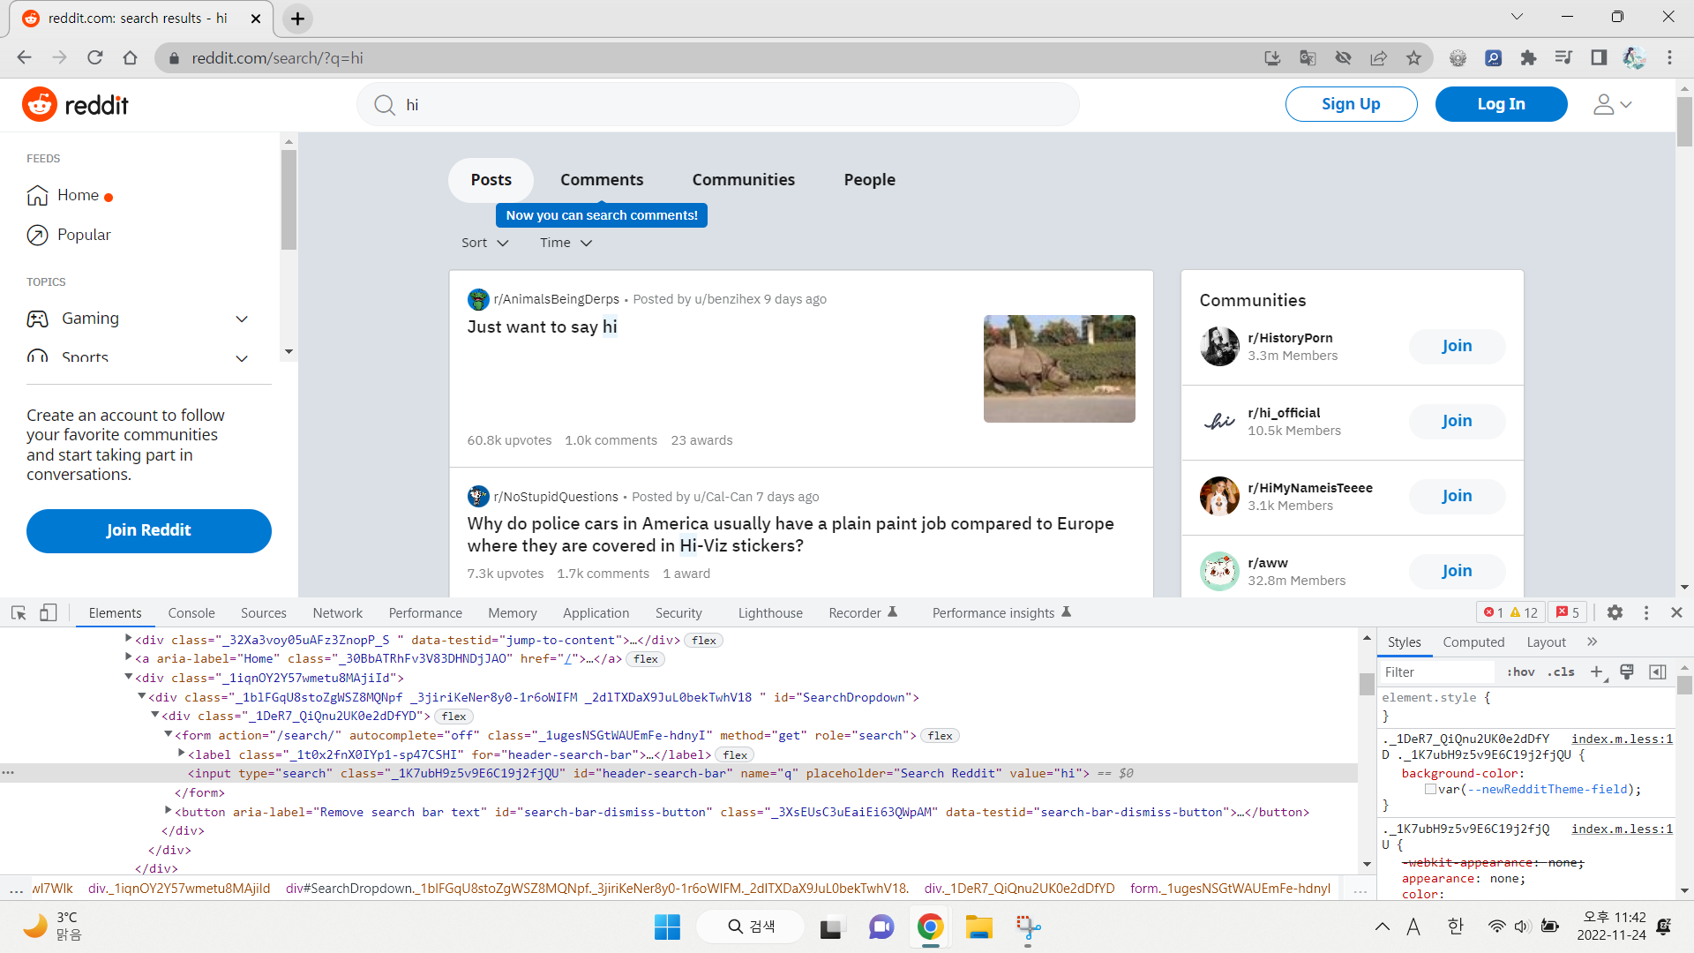Toggle the .cls class editor

pos(1562,672)
